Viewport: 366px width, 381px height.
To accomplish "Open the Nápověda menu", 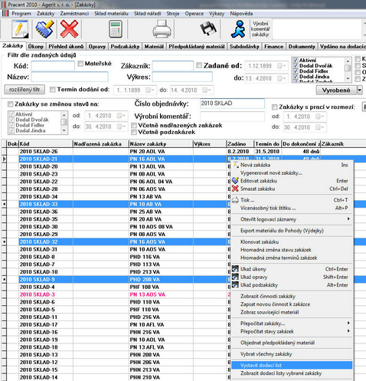I will coord(241,14).
